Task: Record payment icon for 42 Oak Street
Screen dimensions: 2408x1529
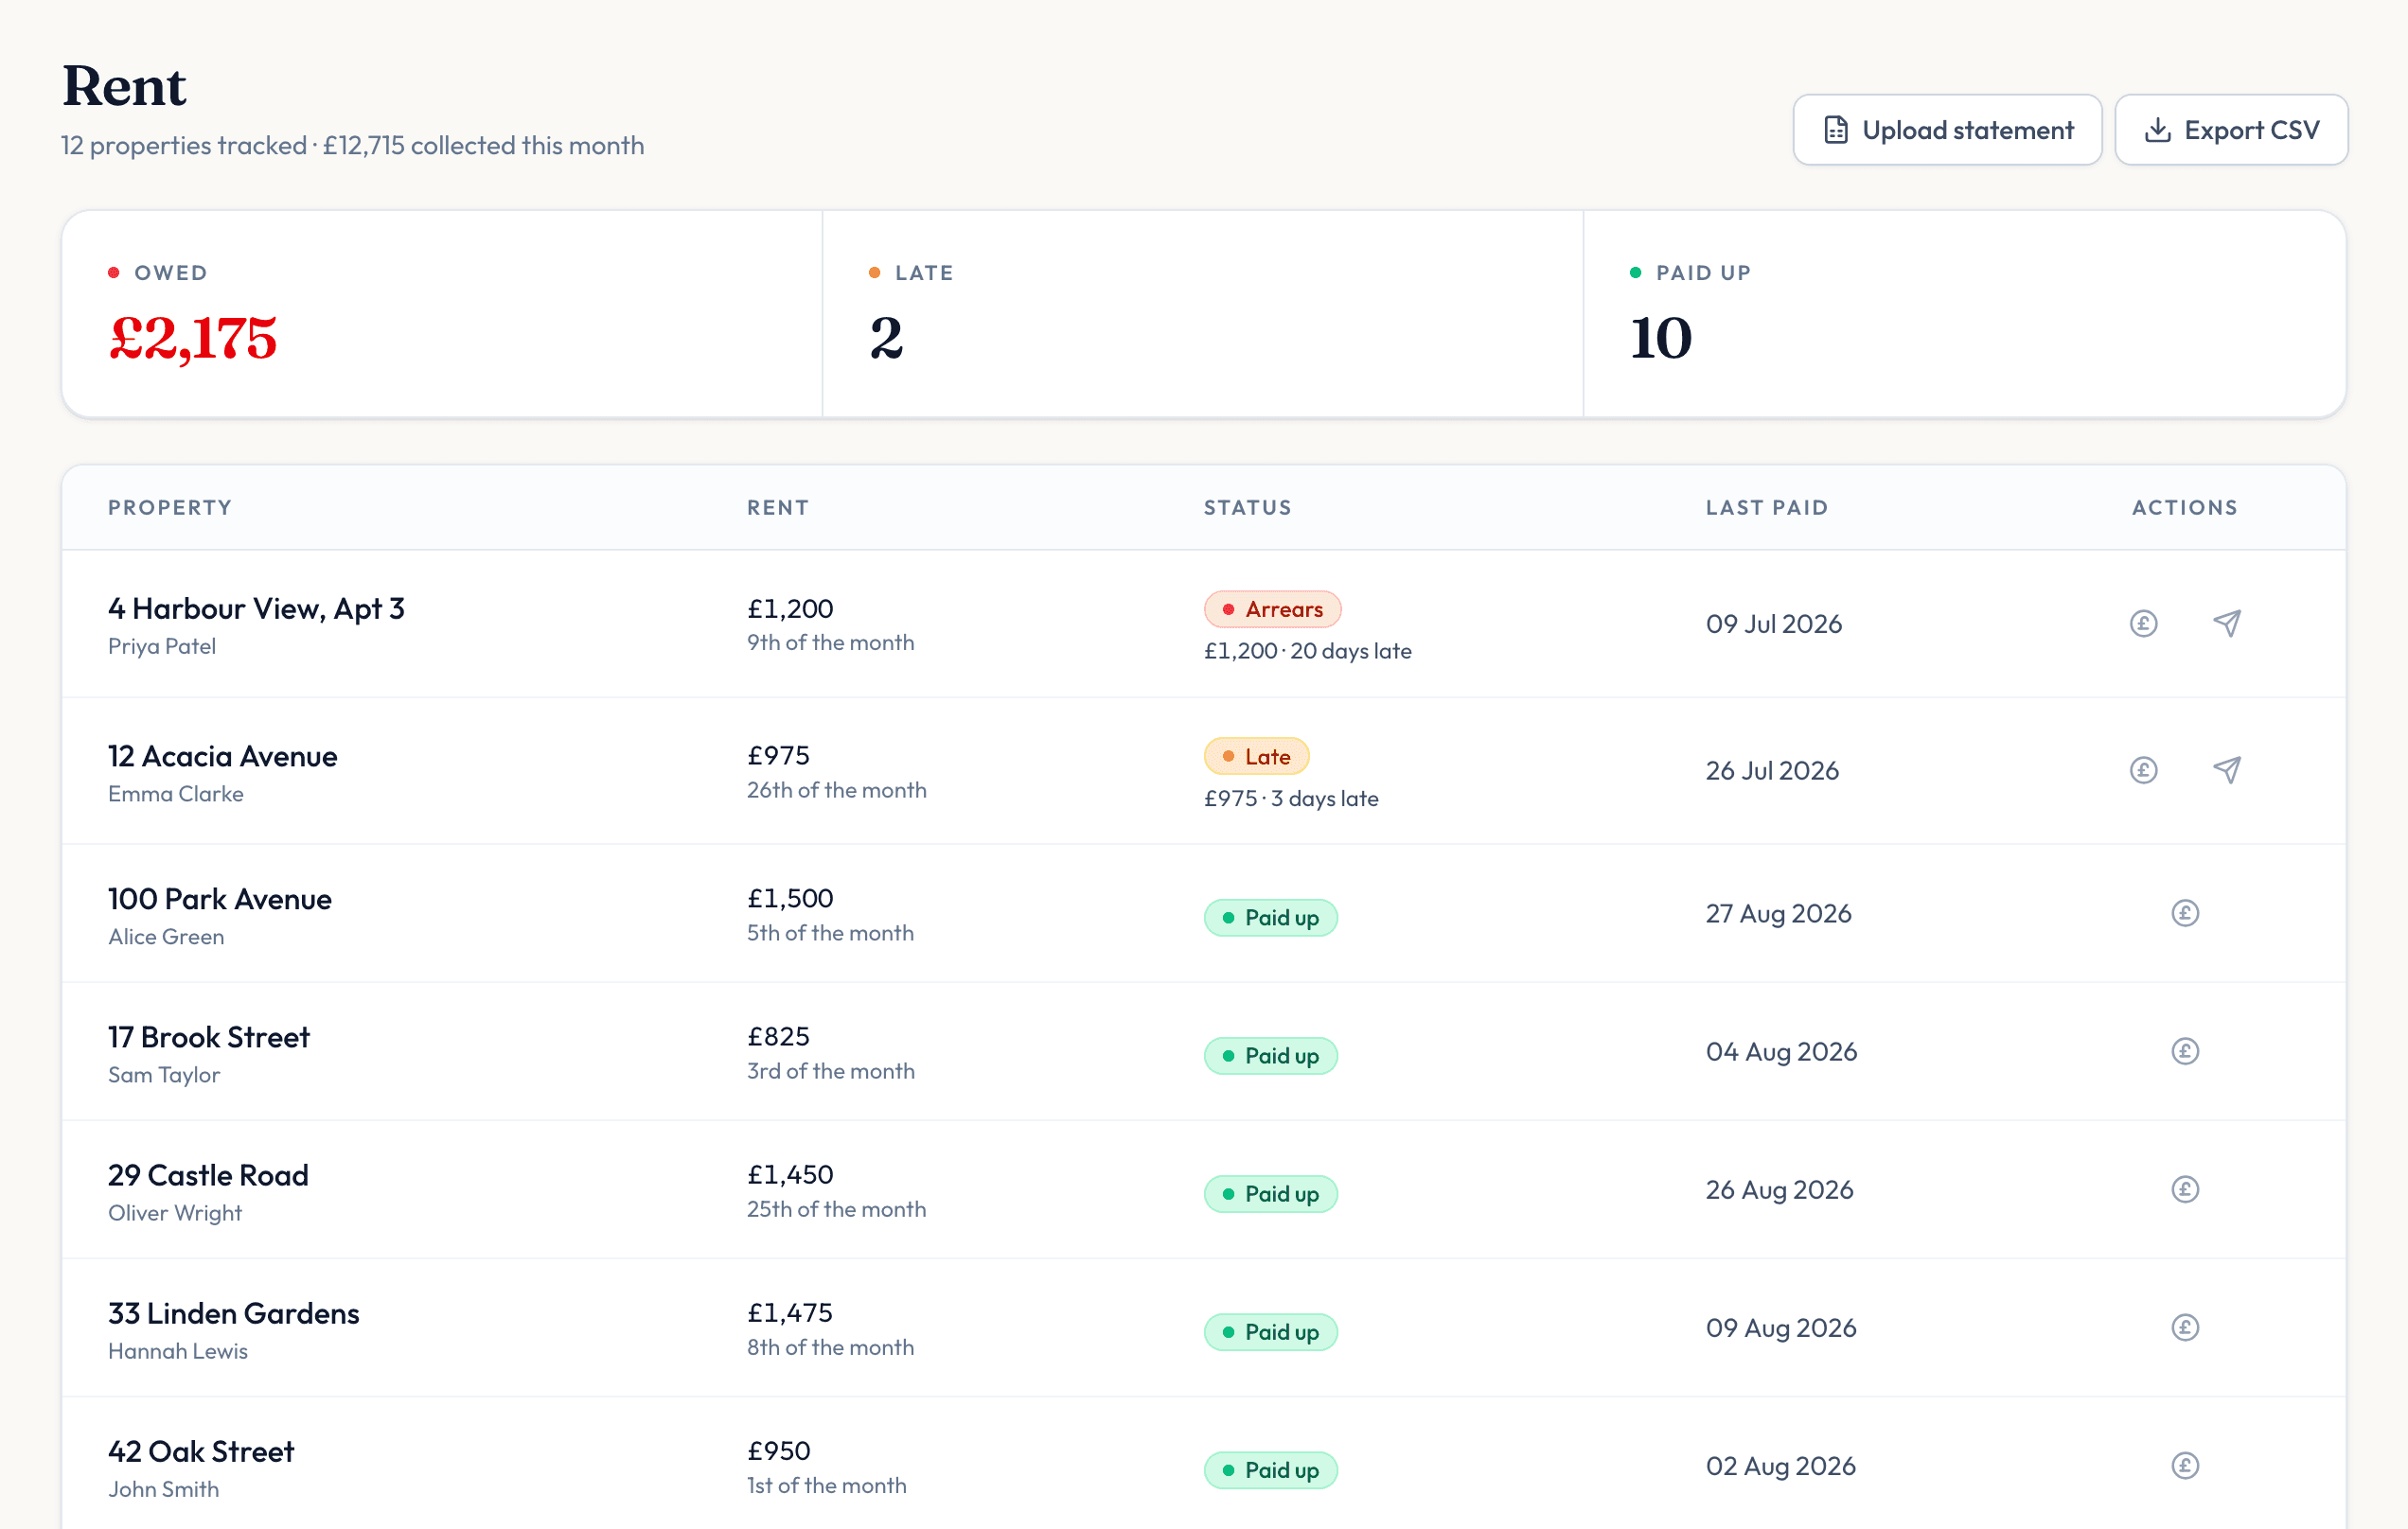Action: point(2185,1466)
